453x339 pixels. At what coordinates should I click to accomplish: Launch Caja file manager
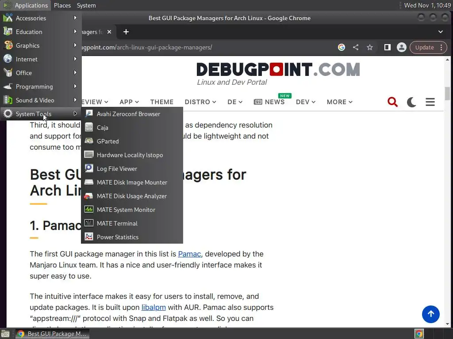pos(132,128)
